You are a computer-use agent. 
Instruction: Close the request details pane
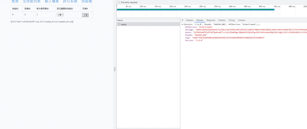click(x=183, y=20)
